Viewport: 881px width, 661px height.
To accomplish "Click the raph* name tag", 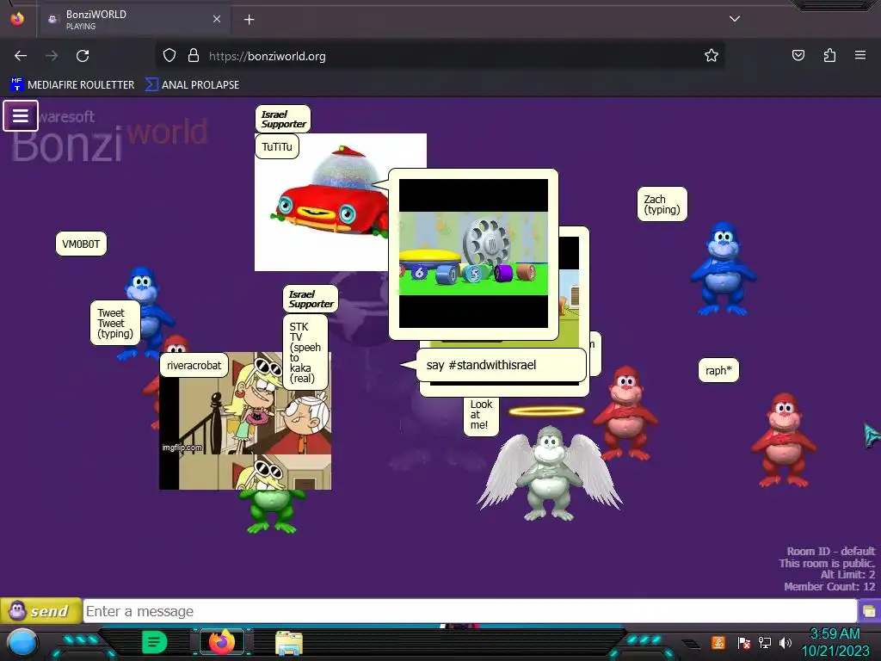I will coord(718,370).
